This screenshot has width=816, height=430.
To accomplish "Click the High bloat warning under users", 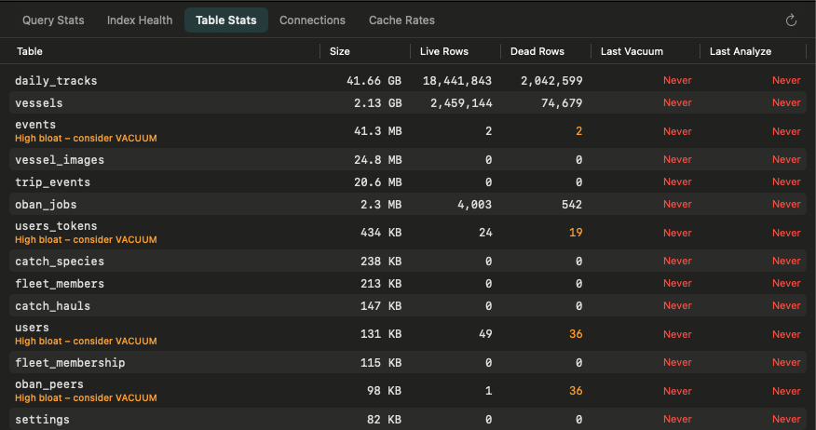I will tap(86, 341).
